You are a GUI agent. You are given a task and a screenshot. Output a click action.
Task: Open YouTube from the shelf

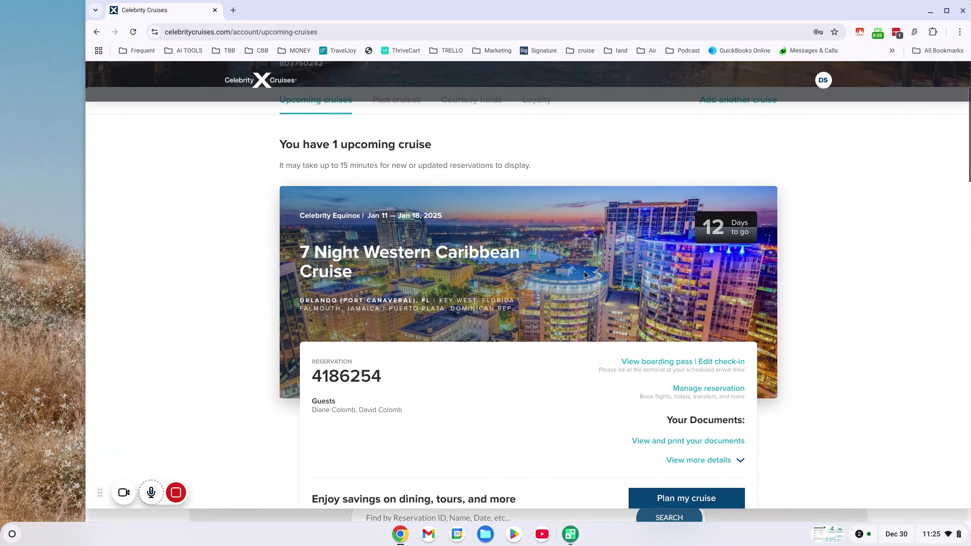coord(542,534)
